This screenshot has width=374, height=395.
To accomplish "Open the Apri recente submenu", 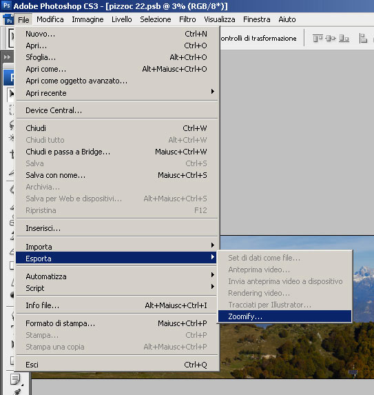I will (x=116, y=93).
